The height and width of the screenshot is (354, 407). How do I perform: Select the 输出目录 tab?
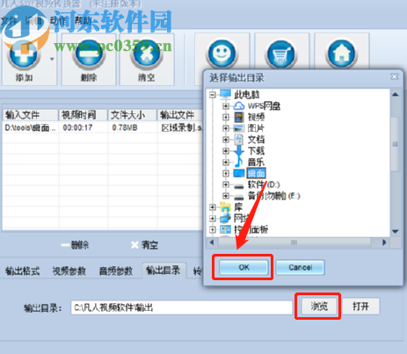click(164, 271)
